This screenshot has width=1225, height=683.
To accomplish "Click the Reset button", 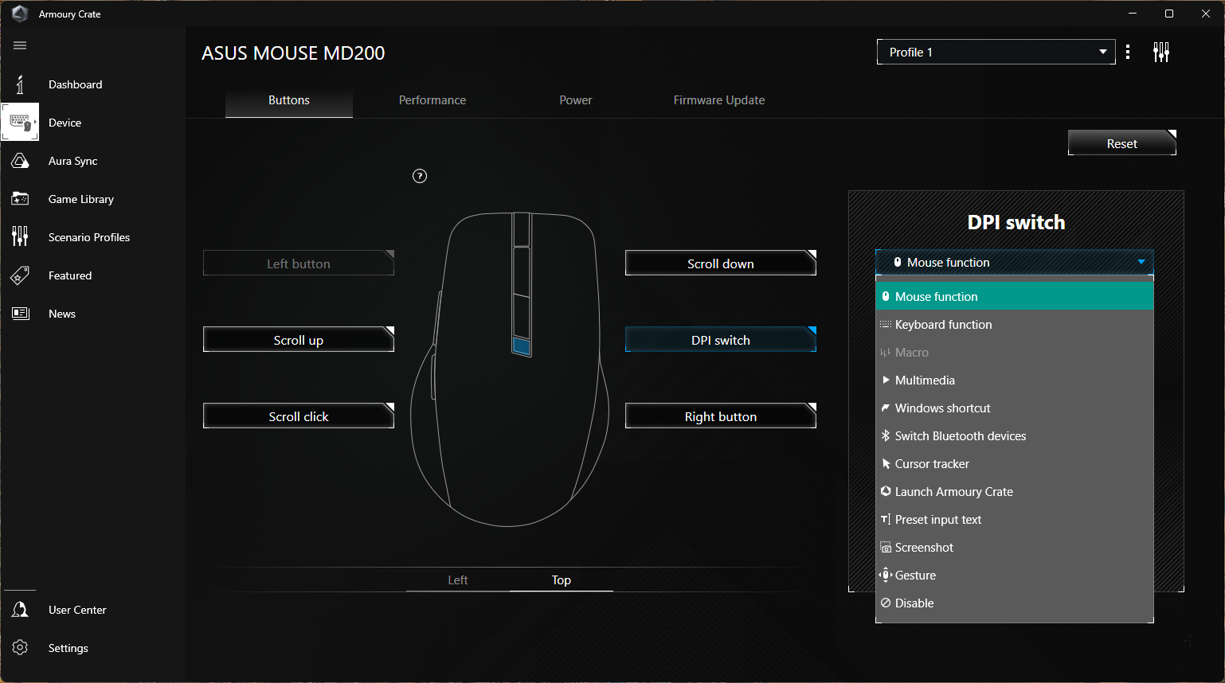I will [1121, 143].
